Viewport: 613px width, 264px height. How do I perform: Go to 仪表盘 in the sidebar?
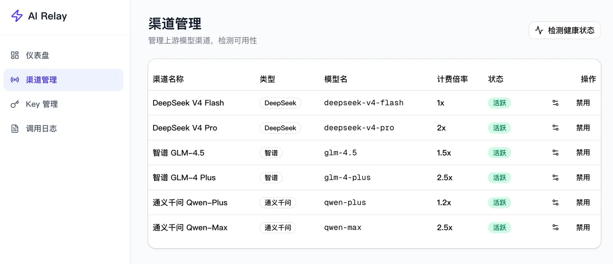pyautogui.click(x=63, y=55)
